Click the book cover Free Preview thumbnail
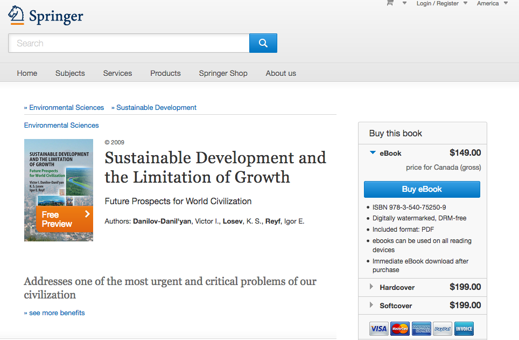Viewport: 519px width, 340px height. (59, 190)
